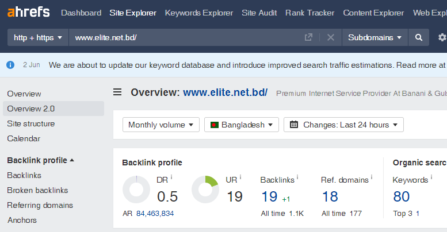Click the Bangladesh flag icon

coord(215,125)
